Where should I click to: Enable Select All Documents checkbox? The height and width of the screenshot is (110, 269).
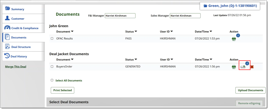(52, 80)
